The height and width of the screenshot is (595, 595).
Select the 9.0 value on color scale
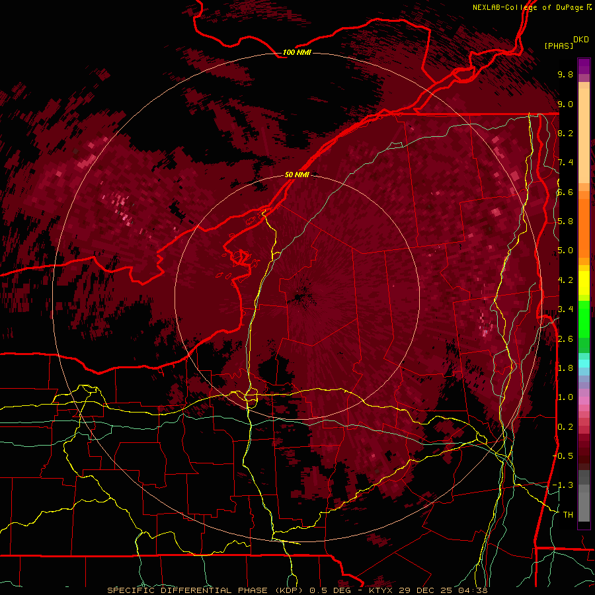(565, 104)
